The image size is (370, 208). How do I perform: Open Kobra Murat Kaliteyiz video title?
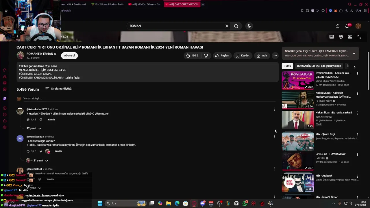(333, 95)
